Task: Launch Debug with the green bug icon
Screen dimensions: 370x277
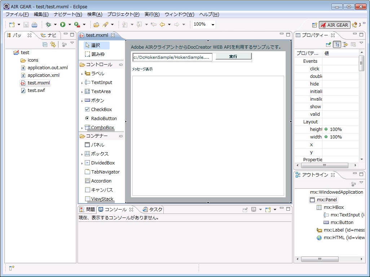Action: point(48,25)
